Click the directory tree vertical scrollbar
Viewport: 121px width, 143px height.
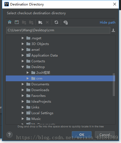tap(114, 85)
